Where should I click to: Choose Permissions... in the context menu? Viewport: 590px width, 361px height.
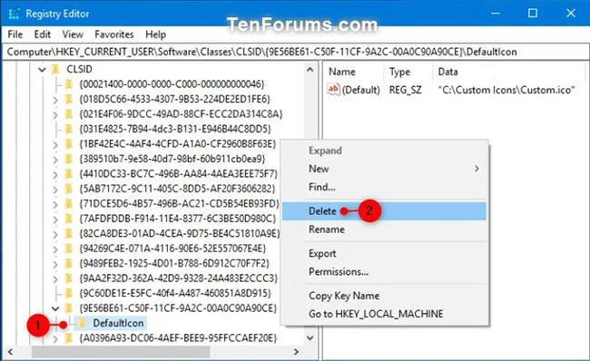[x=385, y=271]
